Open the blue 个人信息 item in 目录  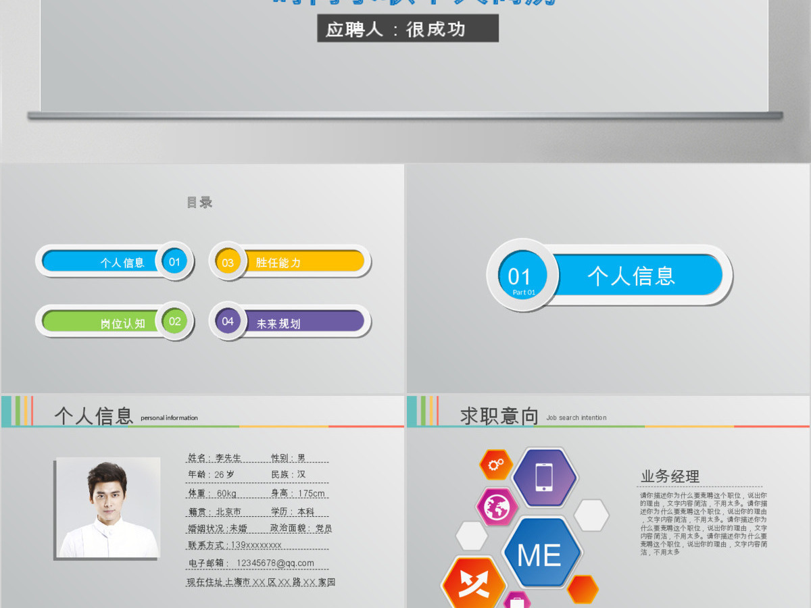pyautogui.click(x=114, y=261)
